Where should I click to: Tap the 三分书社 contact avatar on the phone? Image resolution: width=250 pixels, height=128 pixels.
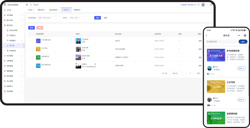click(209, 100)
